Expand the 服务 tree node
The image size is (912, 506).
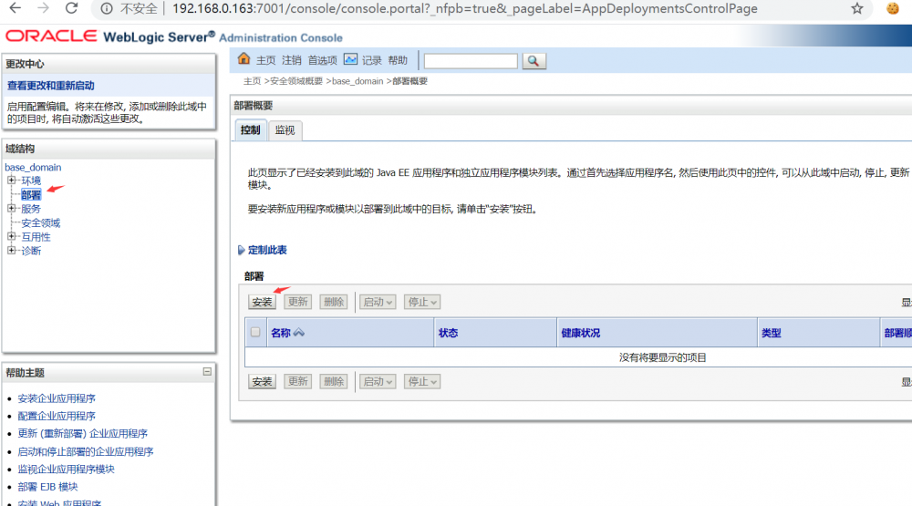pos(11,208)
